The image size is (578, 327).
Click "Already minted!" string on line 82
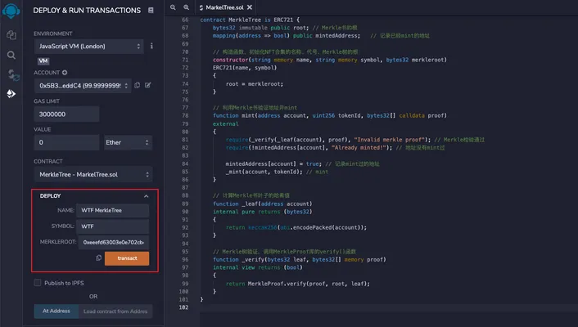(359, 148)
